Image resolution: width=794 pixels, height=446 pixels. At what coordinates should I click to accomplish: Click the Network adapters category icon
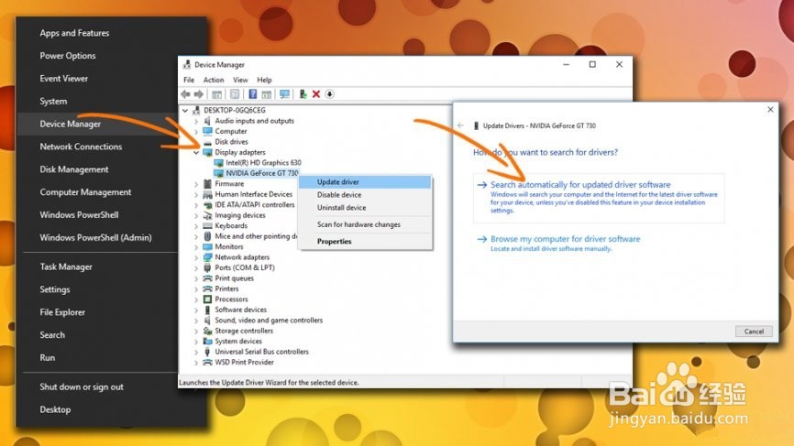[x=207, y=257]
